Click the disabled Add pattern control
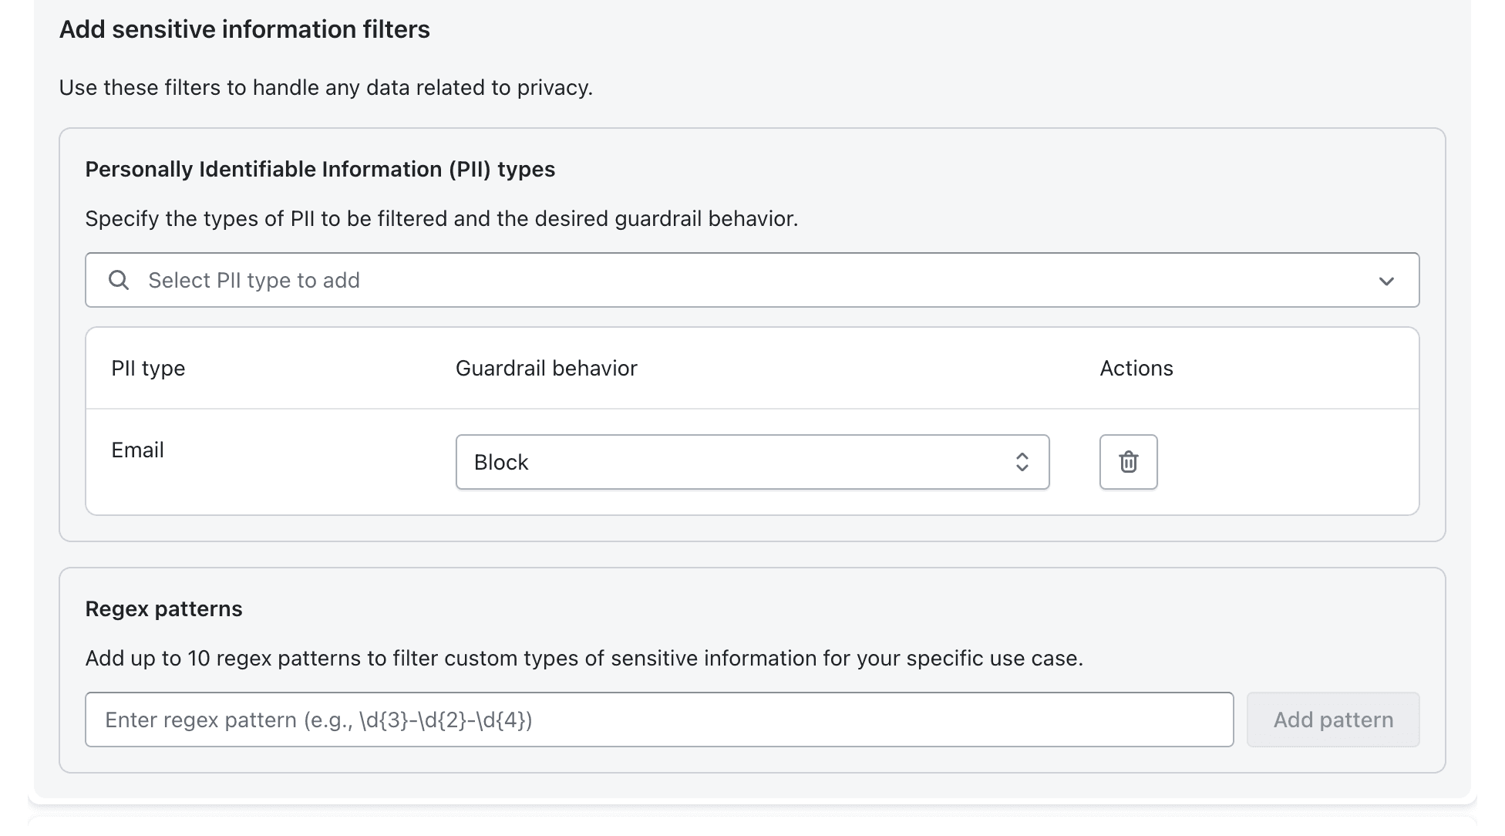Image resolution: width=1505 pixels, height=836 pixels. click(x=1333, y=719)
